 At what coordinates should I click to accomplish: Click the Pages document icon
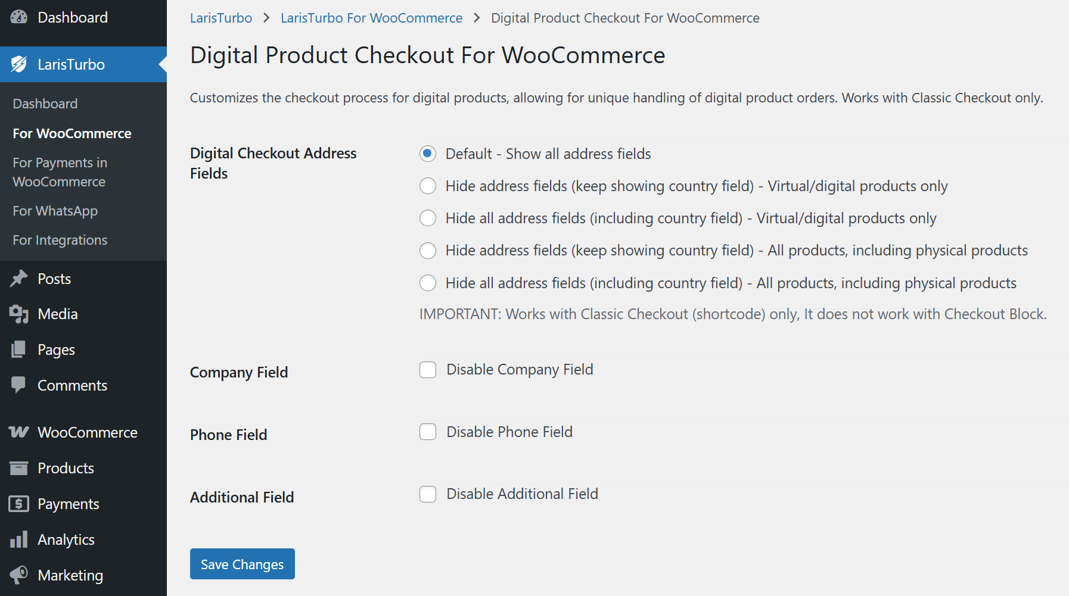coord(19,350)
